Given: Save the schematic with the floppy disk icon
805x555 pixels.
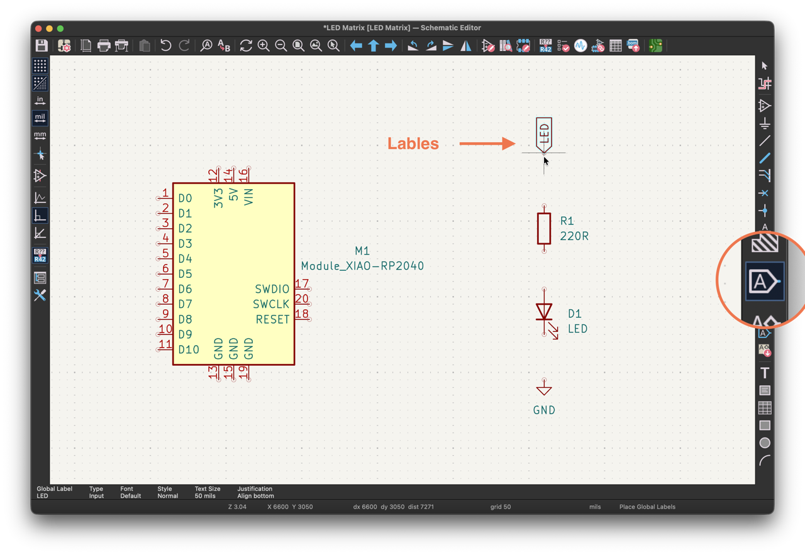Looking at the screenshot, I should (42, 46).
